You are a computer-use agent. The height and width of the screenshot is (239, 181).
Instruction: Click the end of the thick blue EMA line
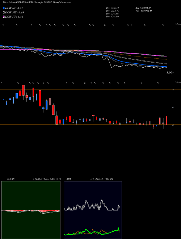[x=166, y=67]
